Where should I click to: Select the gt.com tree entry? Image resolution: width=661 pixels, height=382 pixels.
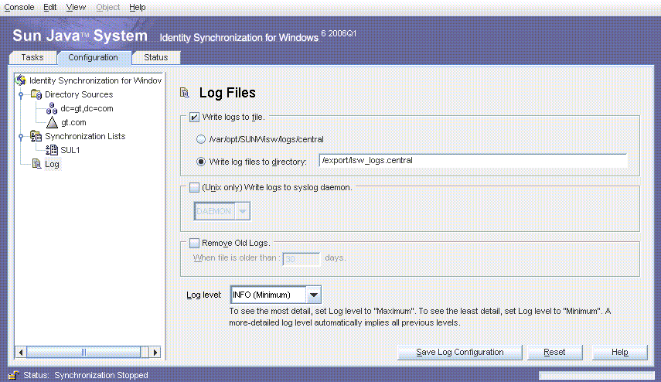[73, 122]
